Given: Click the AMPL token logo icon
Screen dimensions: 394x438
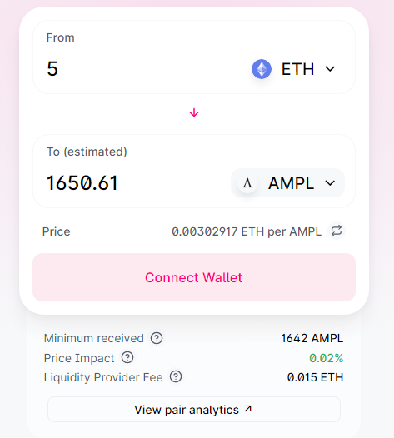Looking at the screenshot, I should point(247,183).
